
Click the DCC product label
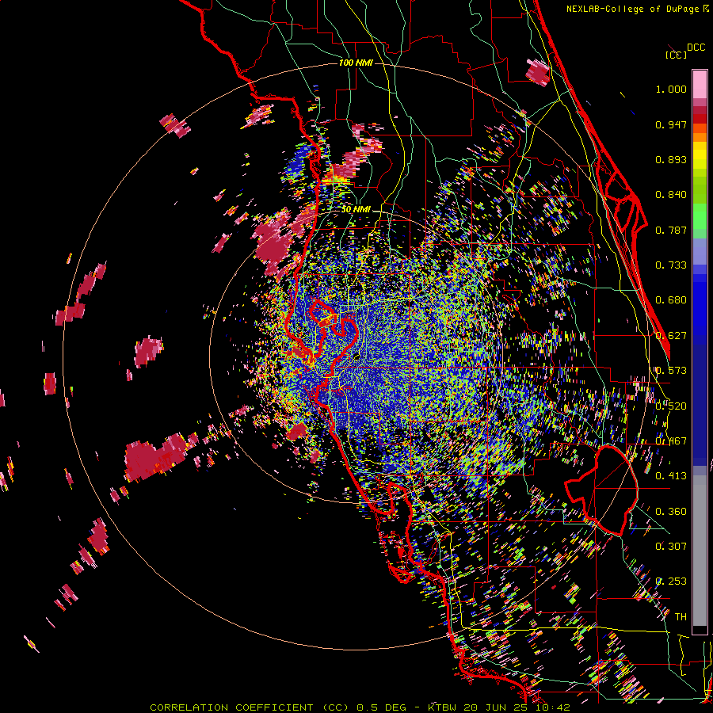696,48
